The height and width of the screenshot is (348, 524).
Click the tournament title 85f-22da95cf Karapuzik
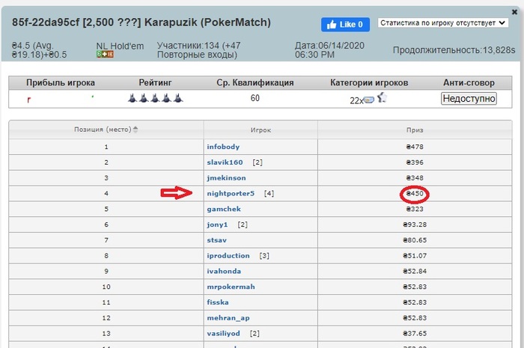click(x=141, y=22)
